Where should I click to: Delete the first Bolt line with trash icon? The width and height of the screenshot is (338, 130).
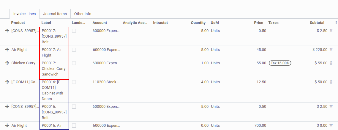pyautogui.click(x=331, y=31)
